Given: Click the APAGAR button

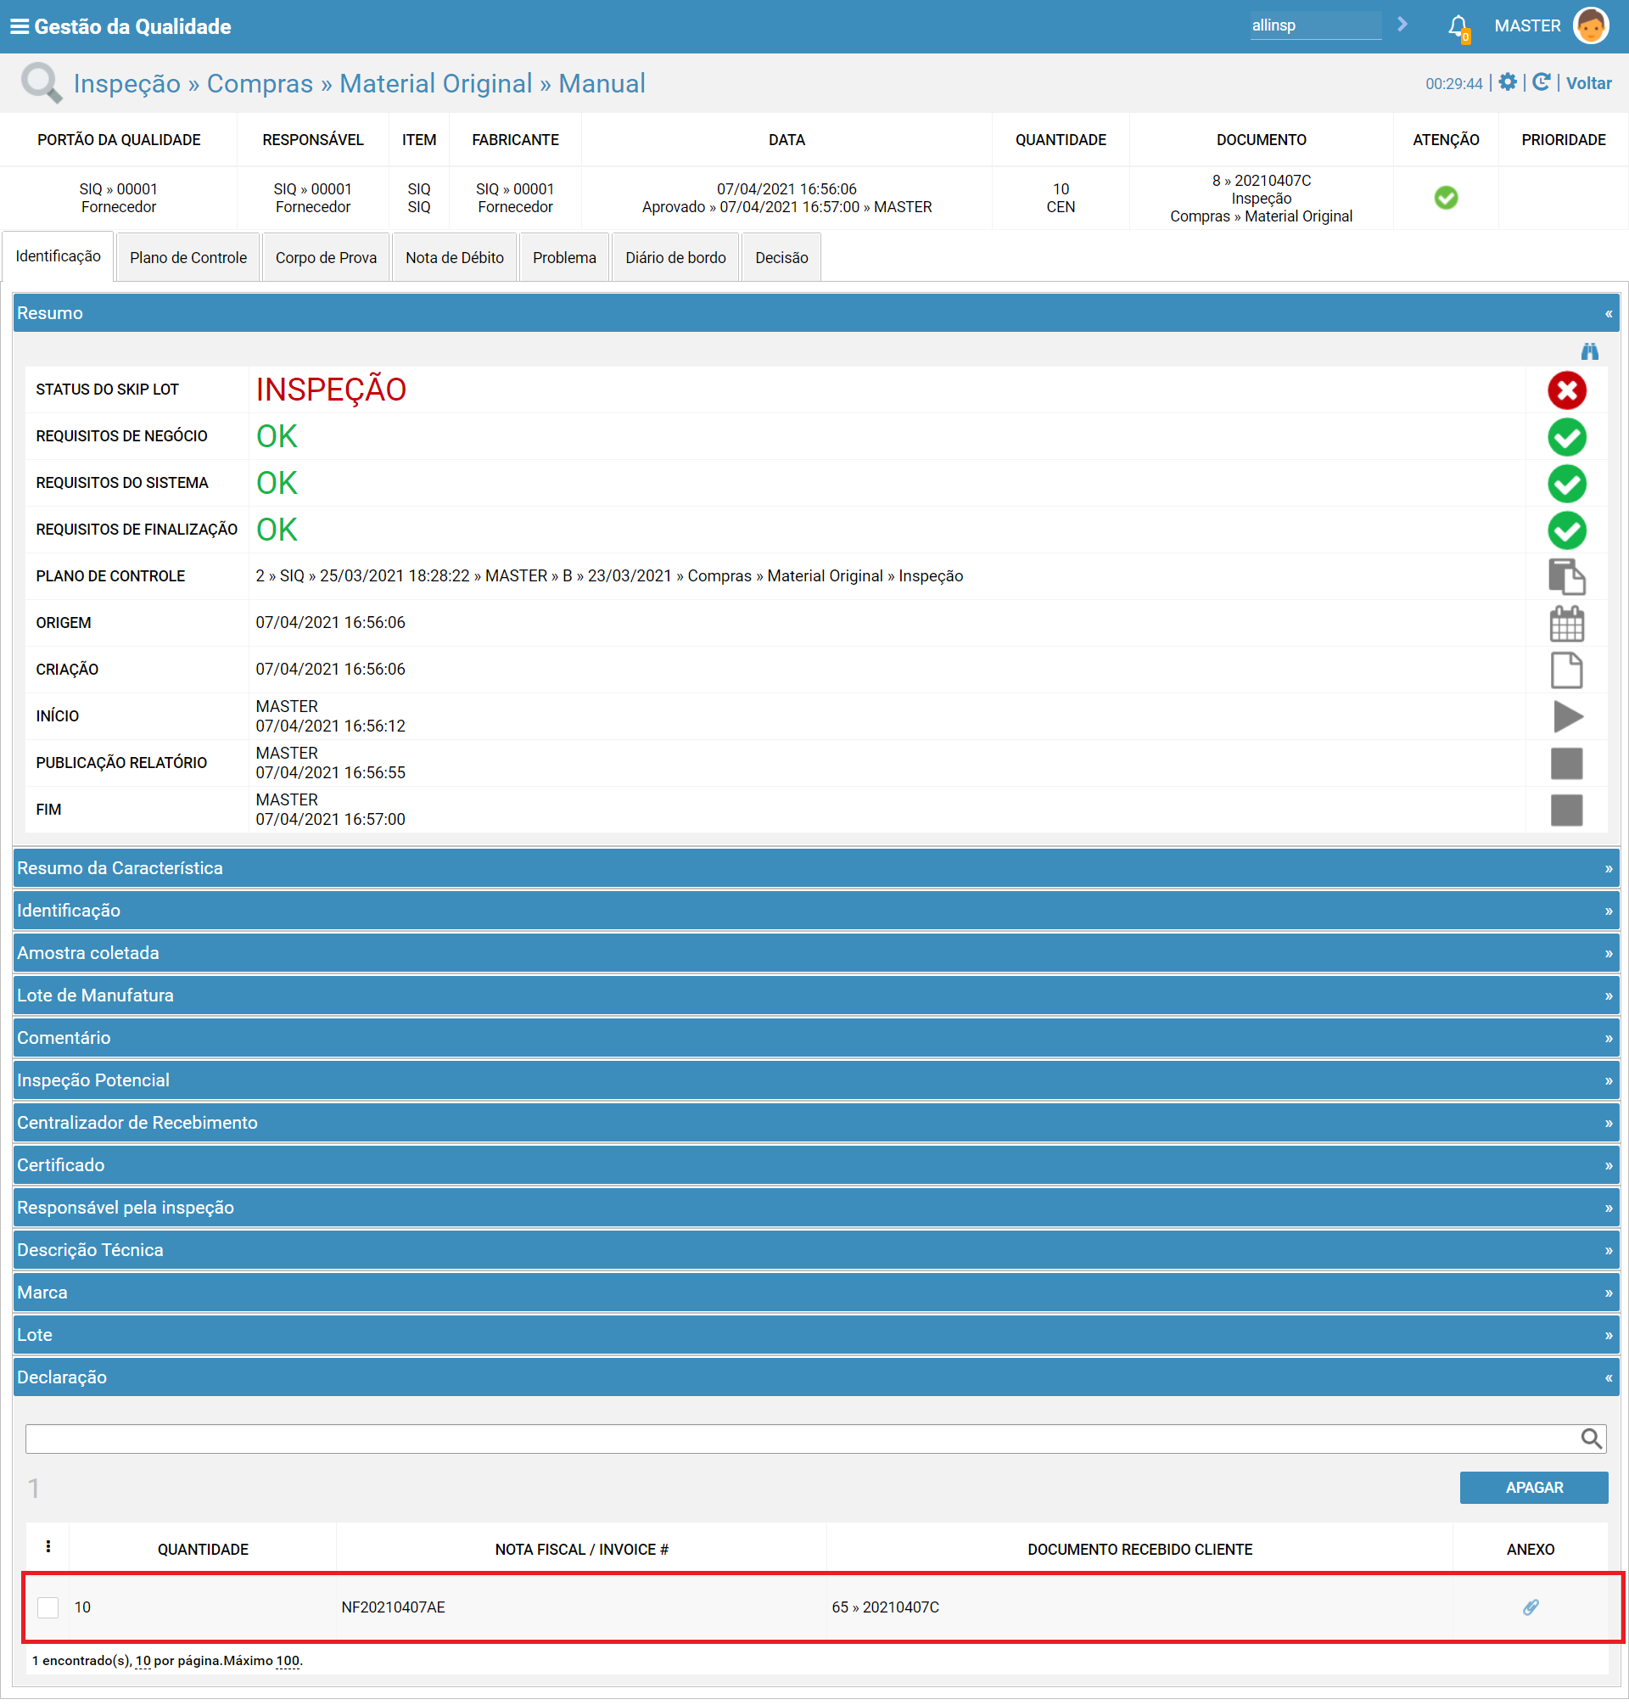Looking at the screenshot, I should click(x=1533, y=1488).
